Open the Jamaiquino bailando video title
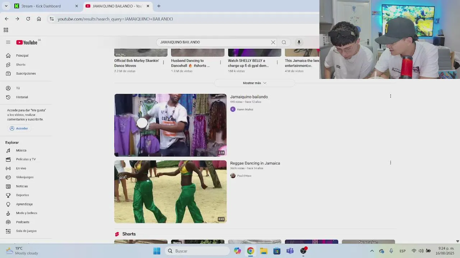460x258 pixels. click(249, 97)
